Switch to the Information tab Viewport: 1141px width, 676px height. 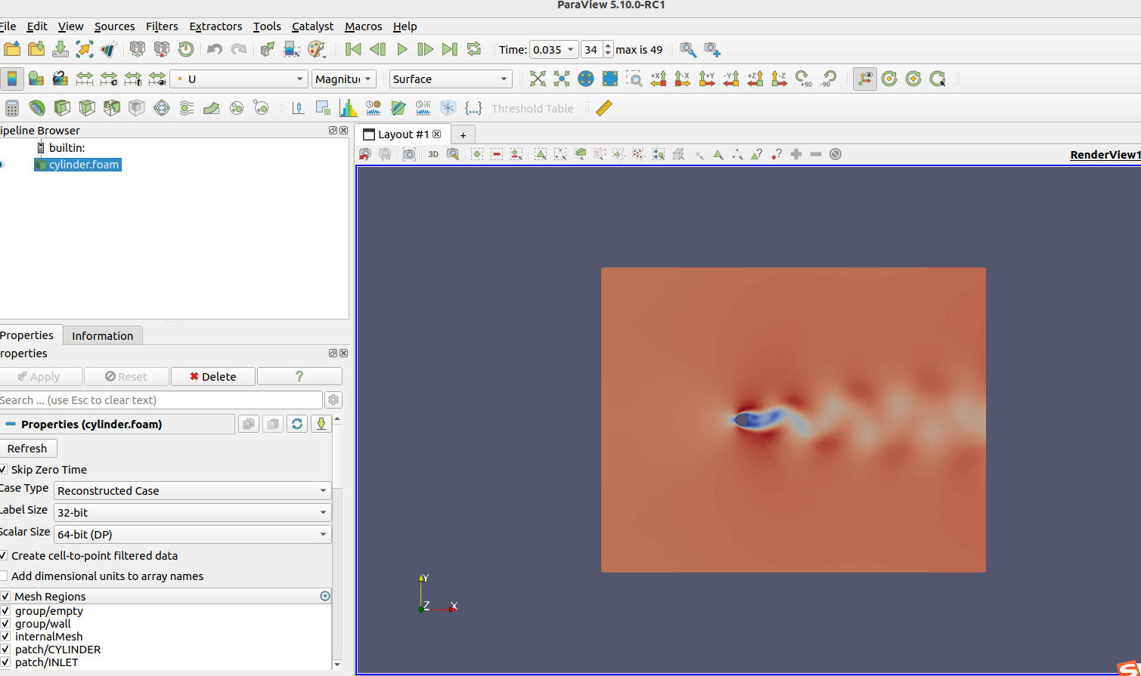point(102,335)
